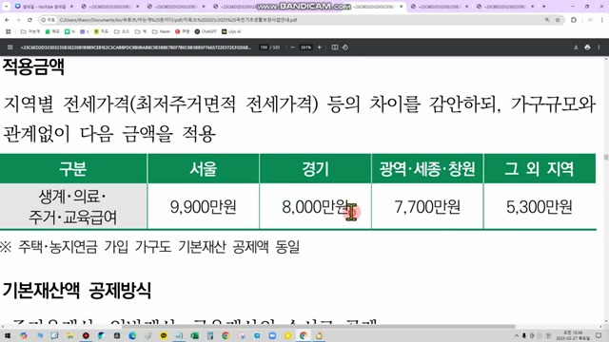Open PDF viewer more actions menu
The width and height of the screenshot is (609, 342).
599,47
